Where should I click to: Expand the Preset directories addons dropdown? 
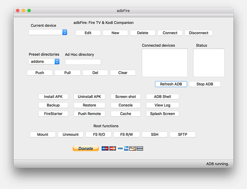click(x=44, y=61)
